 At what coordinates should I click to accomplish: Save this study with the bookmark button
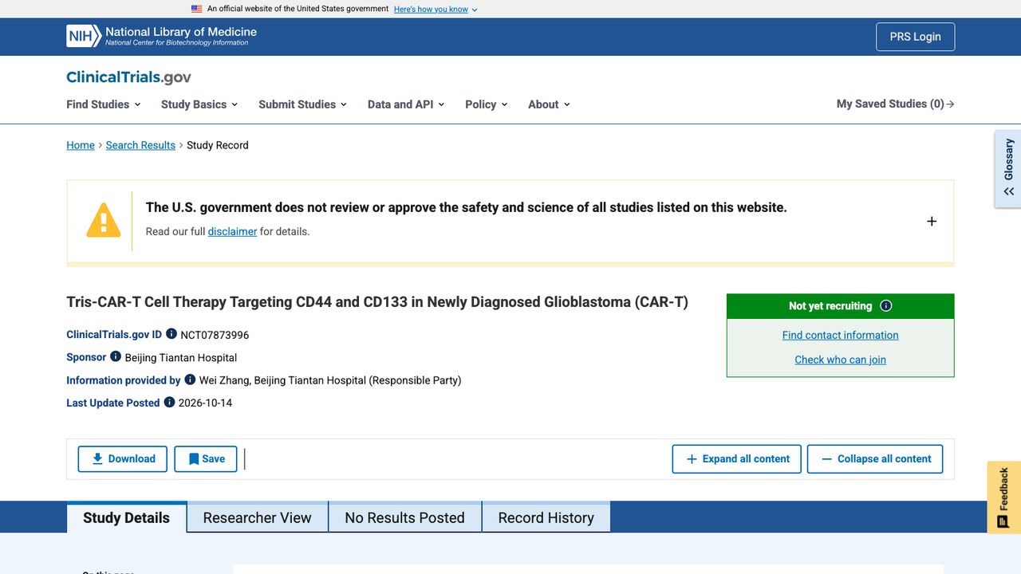pyautogui.click(x=206, y=459)
